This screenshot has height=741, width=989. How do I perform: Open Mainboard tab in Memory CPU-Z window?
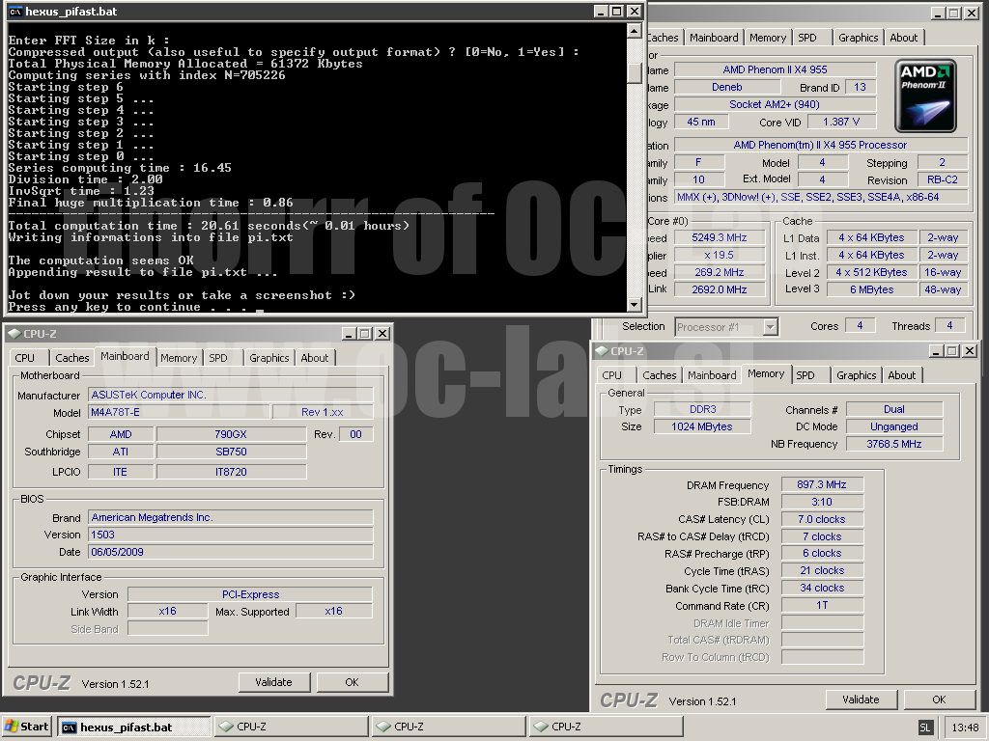[x=712, y=375]
